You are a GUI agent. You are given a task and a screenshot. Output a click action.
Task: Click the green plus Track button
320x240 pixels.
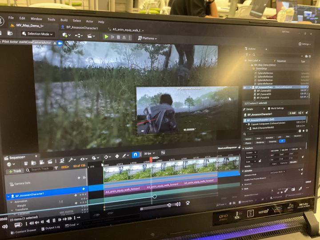[x=15, y=171]
